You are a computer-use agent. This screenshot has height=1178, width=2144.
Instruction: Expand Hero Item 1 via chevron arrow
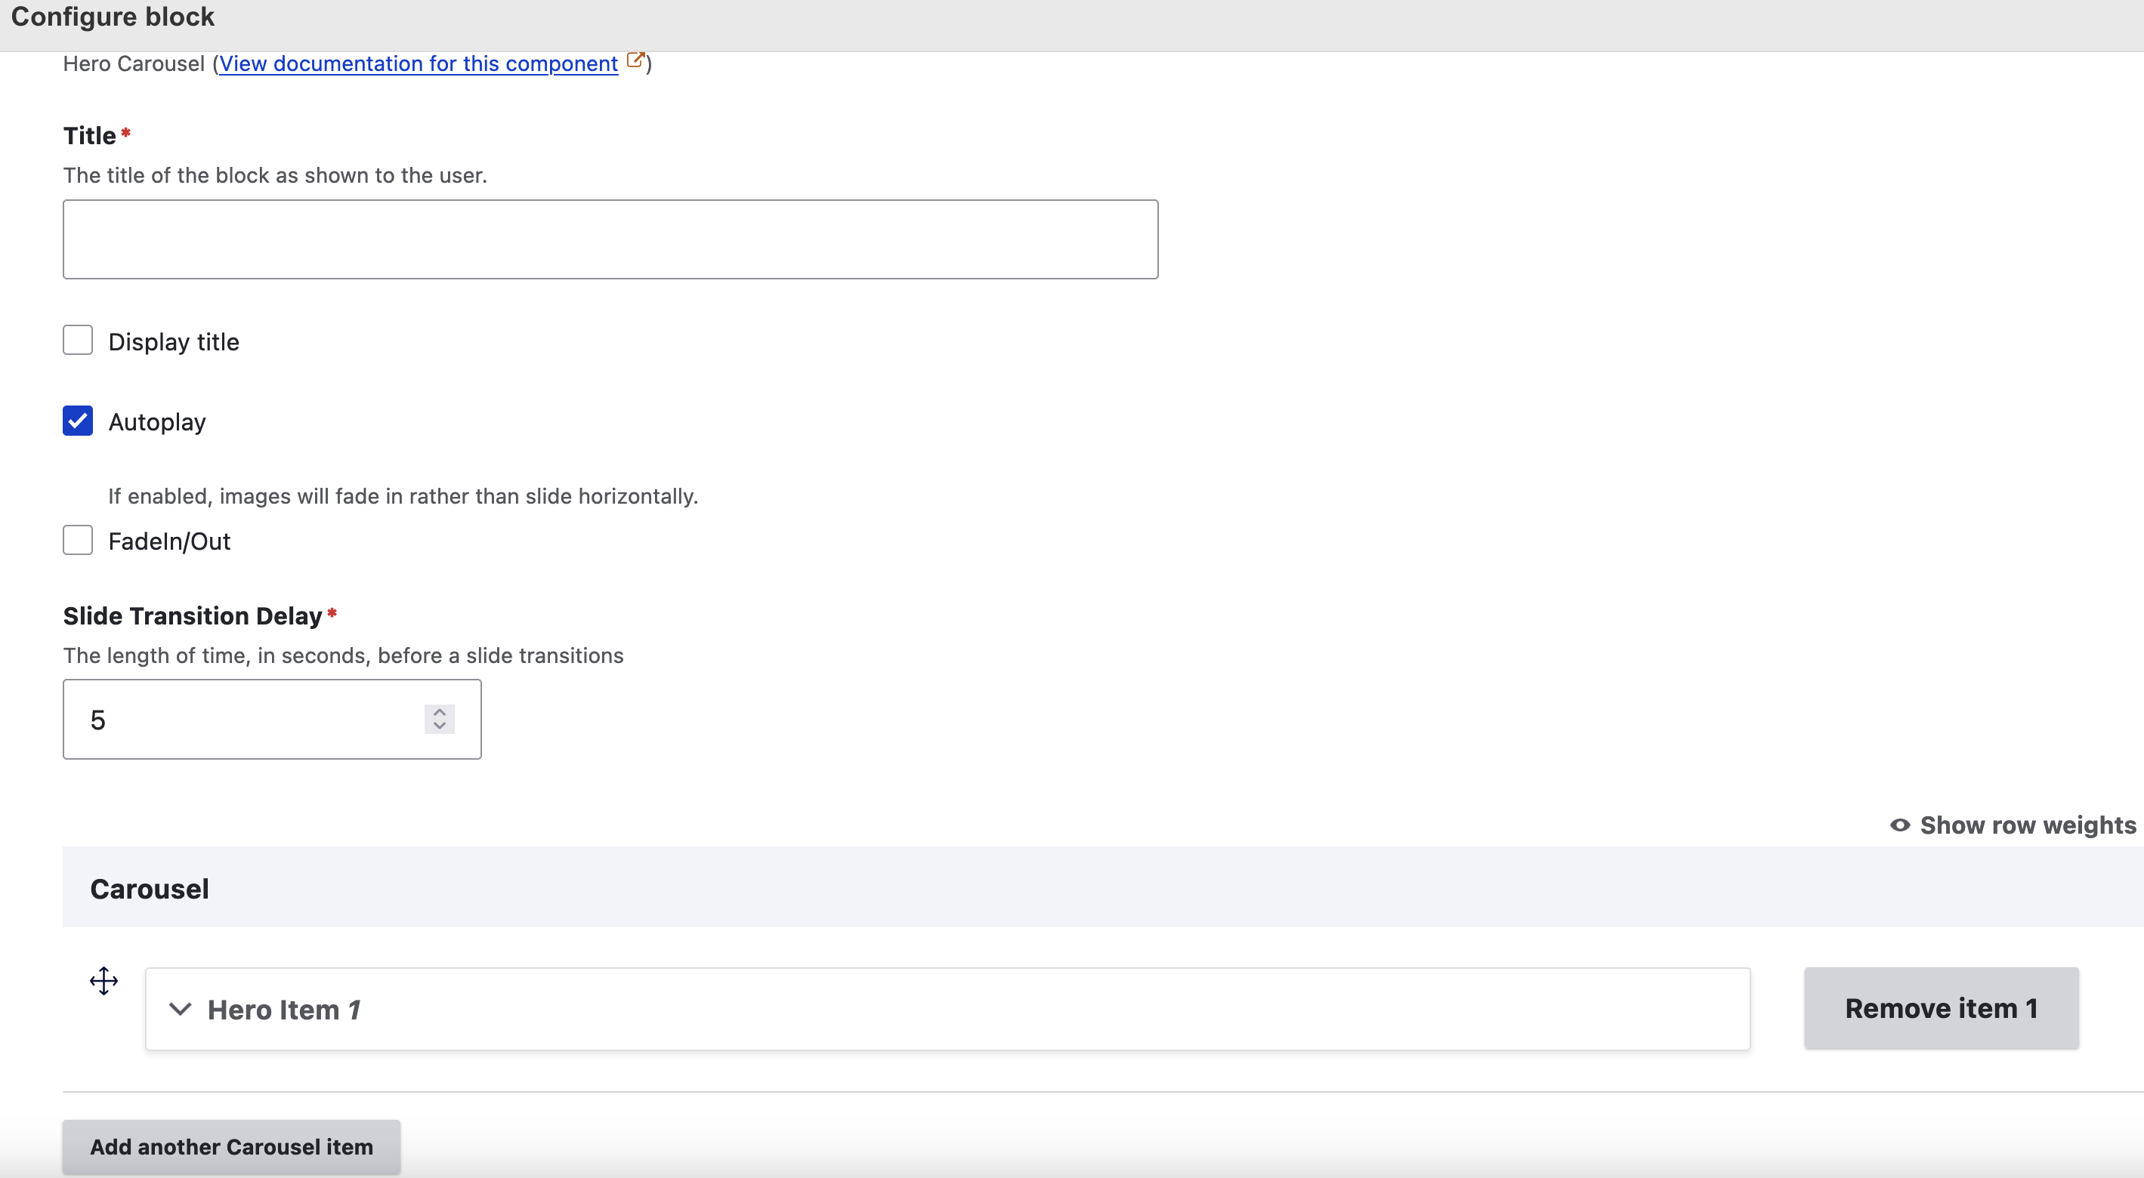[180, 1009]
